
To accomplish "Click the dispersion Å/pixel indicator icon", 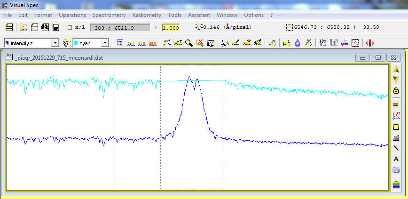I will click(199, 27).
